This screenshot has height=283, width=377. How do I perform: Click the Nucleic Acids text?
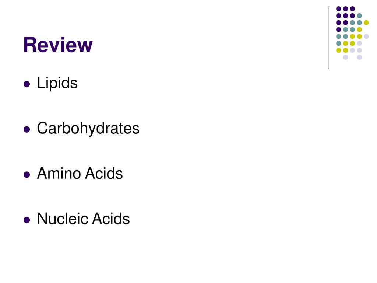84,219
